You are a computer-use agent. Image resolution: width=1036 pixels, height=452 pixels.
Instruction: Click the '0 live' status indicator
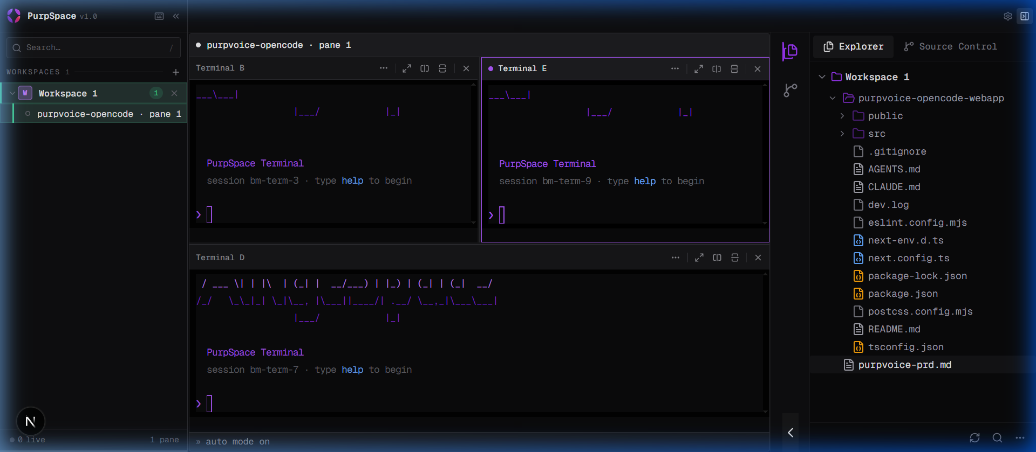[x=28, y=440]
